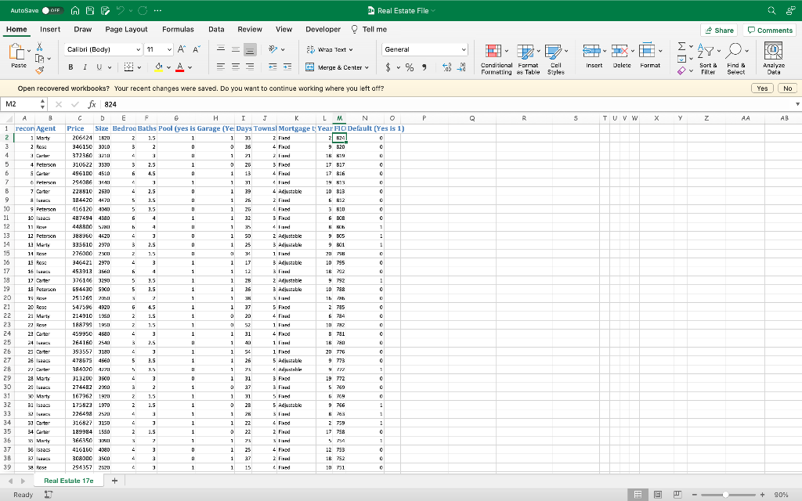Open the search magnifier in title bar
The width and height of the screenshot is (802, 501).
coord(771,10)
